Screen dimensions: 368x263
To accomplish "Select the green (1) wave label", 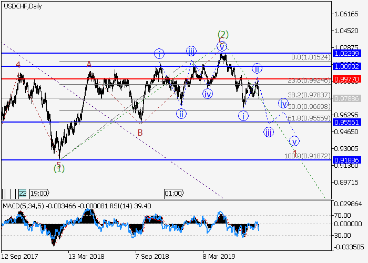I will click(59, 168).
